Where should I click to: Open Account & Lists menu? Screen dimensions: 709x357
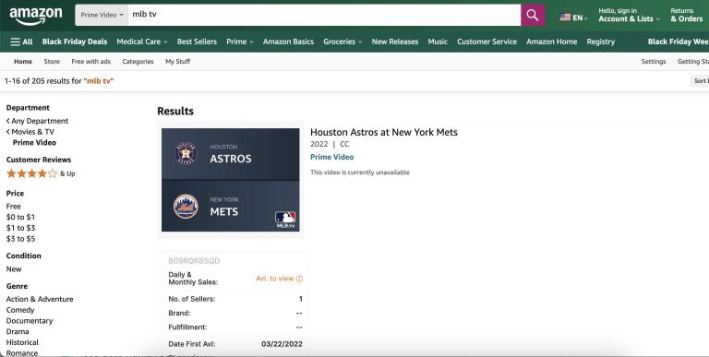629,15
